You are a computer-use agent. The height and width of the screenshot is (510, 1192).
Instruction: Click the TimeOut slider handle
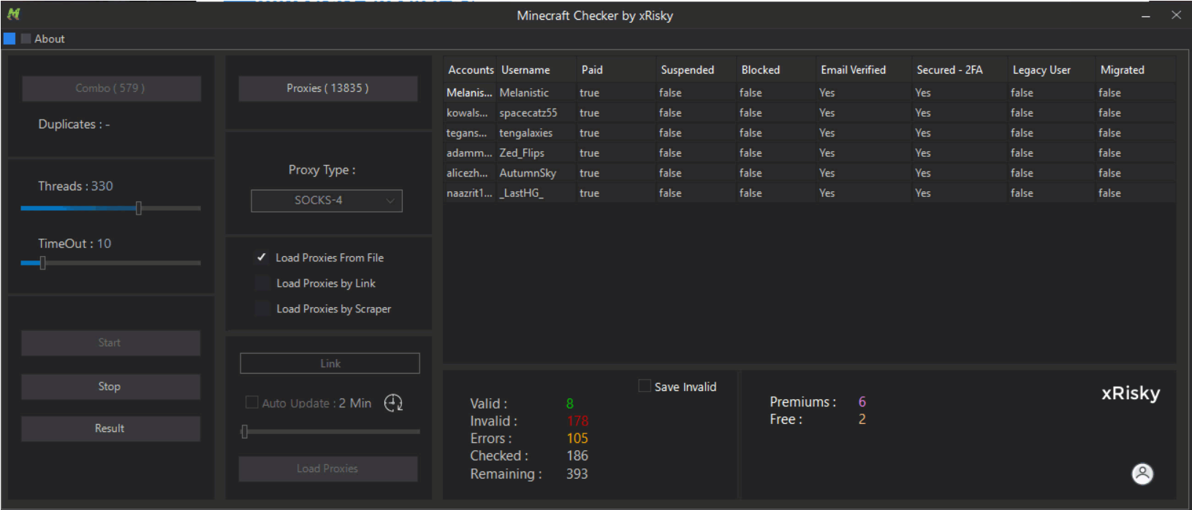(x=42, y=263)
